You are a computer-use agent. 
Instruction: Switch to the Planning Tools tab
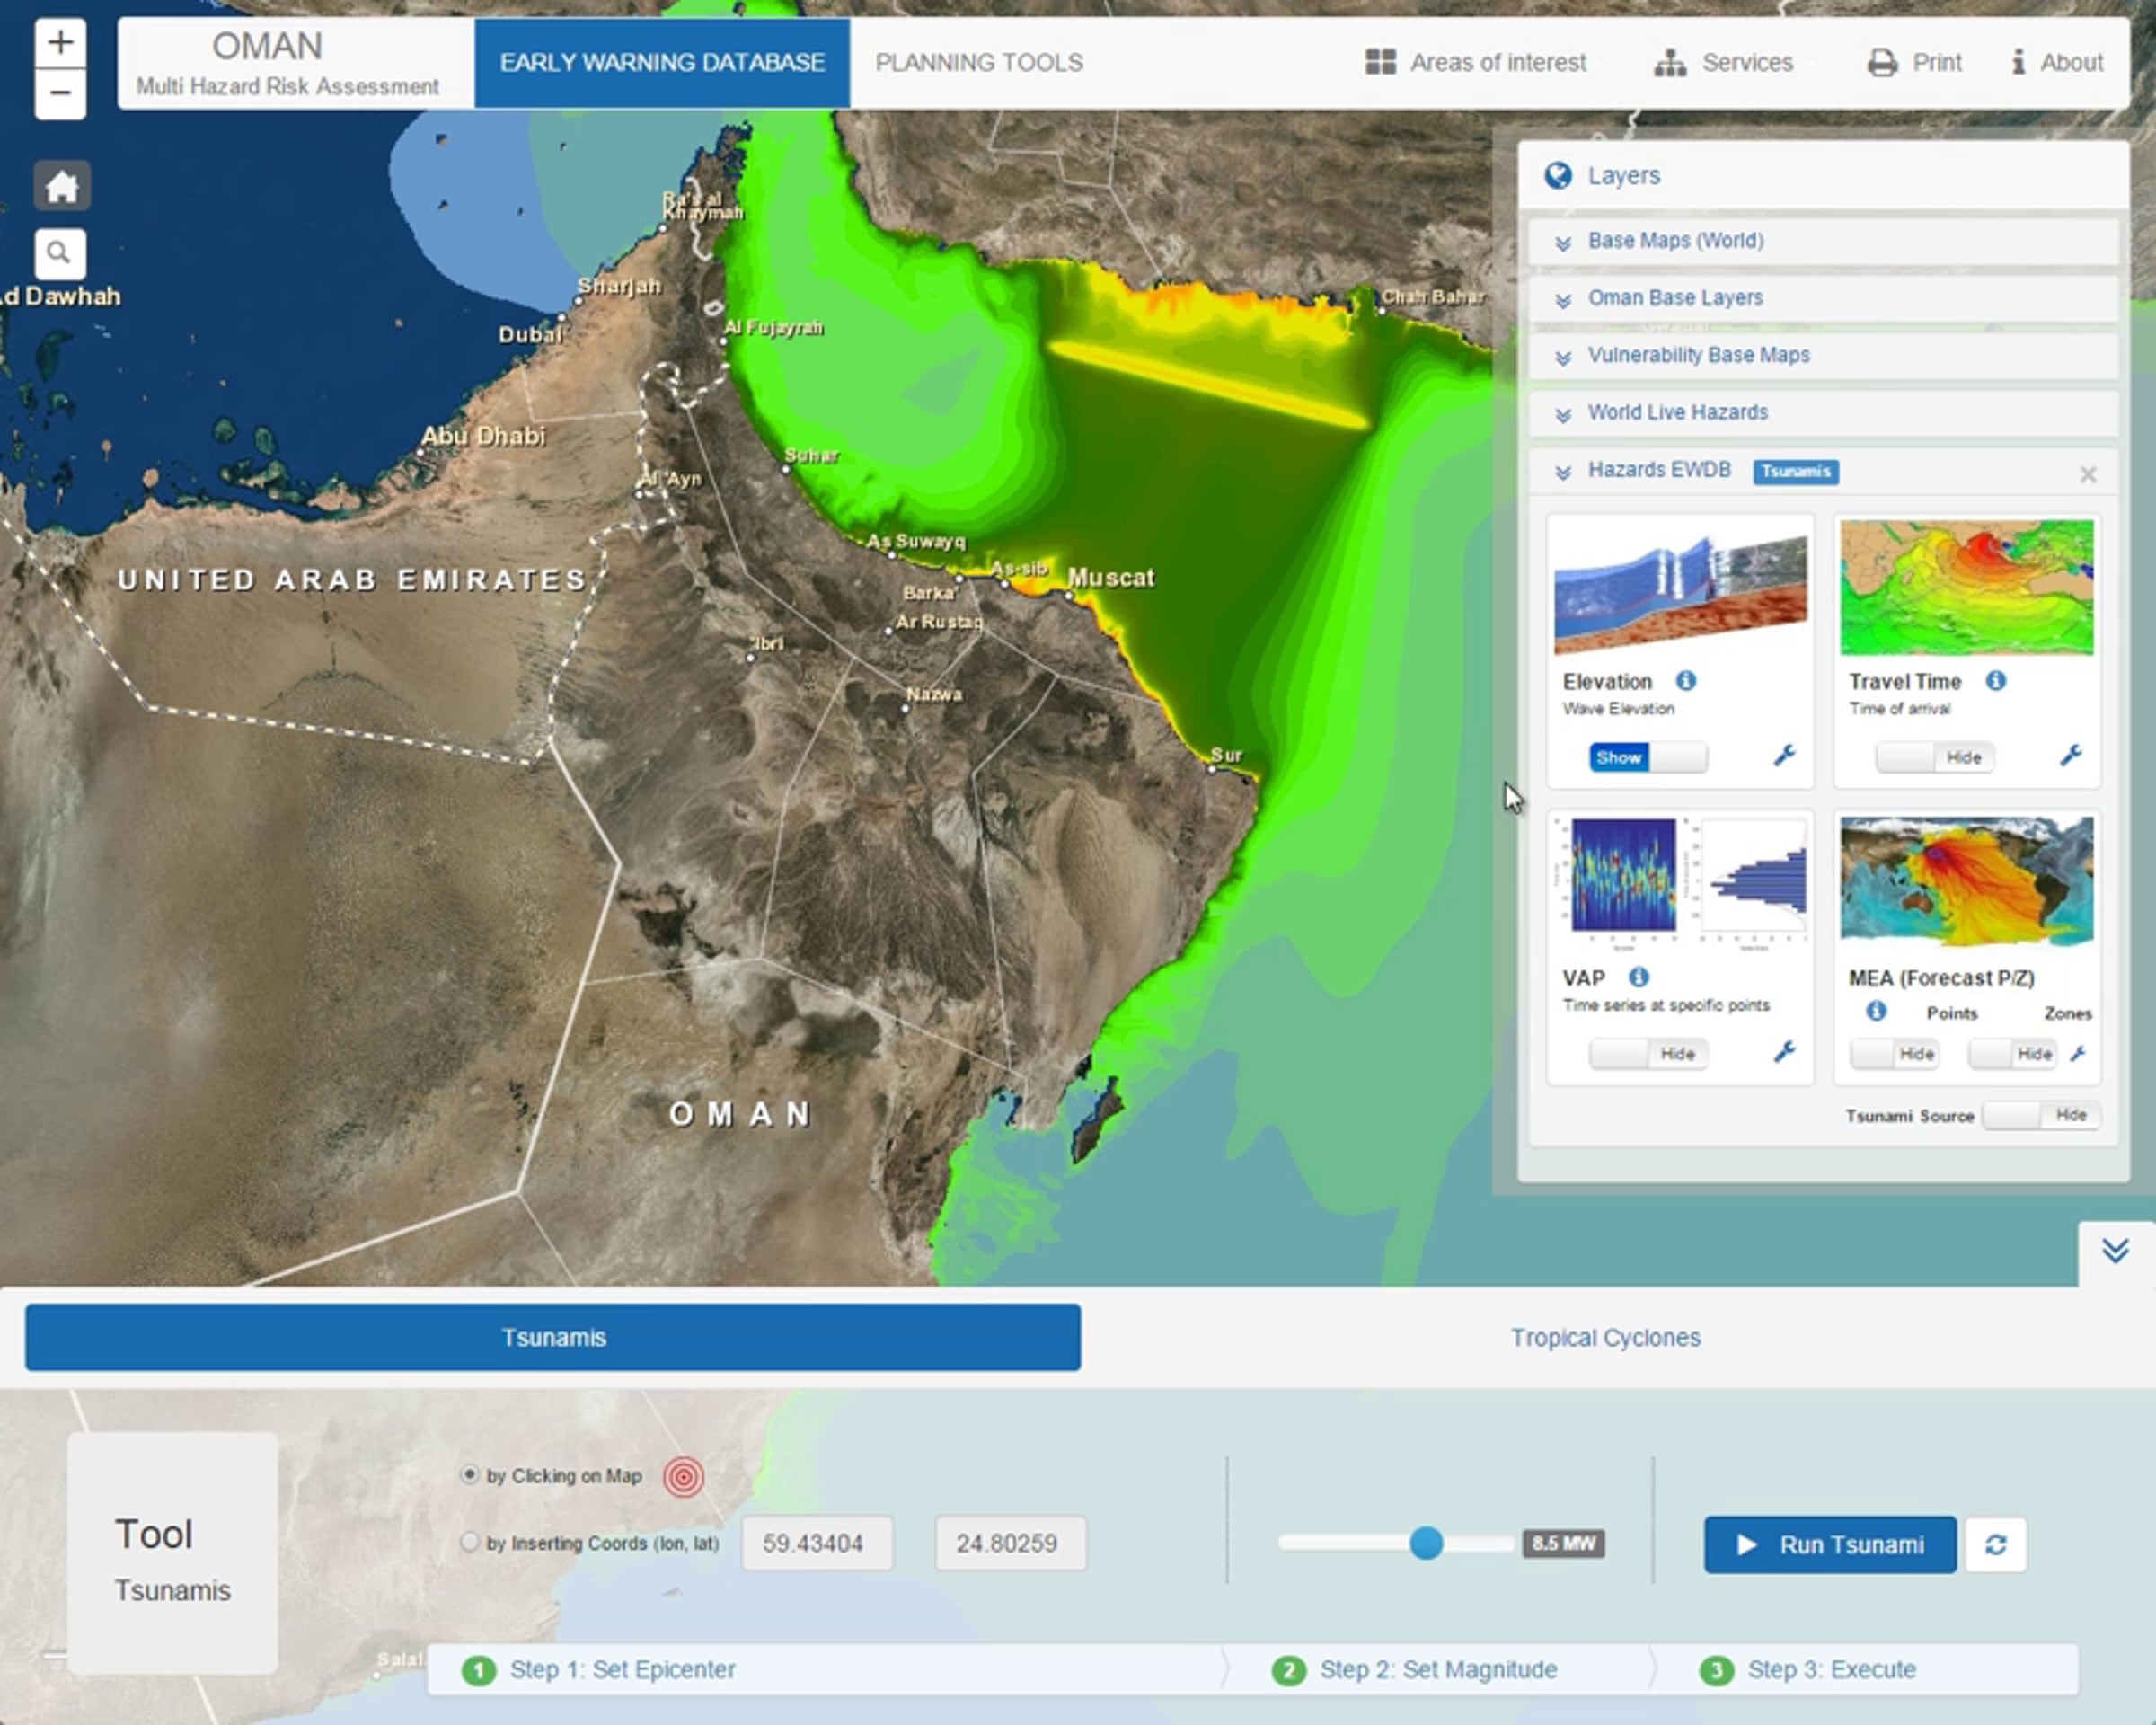tap(978, 62)
